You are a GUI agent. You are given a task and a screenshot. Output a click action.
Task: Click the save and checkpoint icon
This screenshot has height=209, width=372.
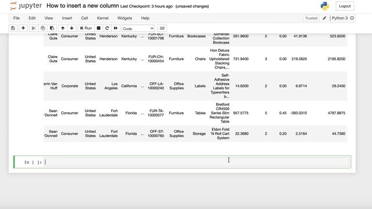pos(13,28)
